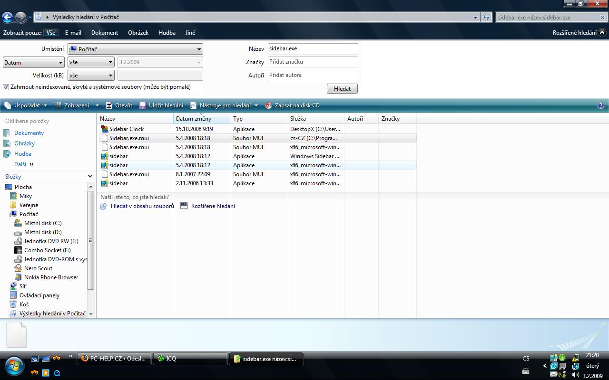Click Hledat v obsahu souborů link

142,206
